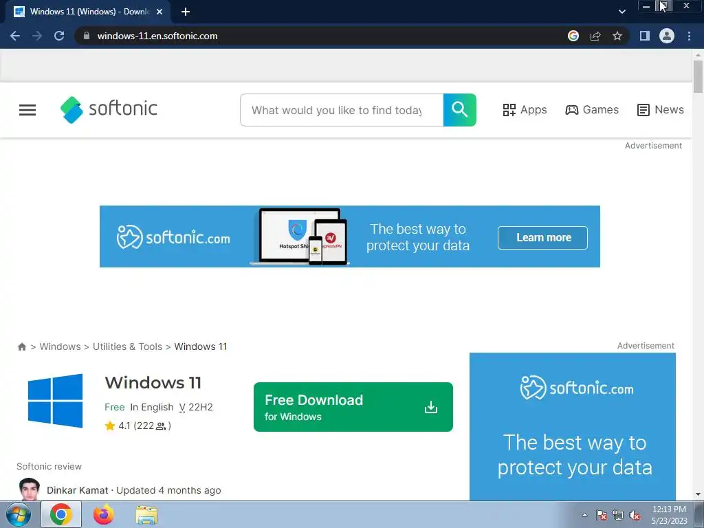Click the address bar URL
704x528 pixels.
157,36
